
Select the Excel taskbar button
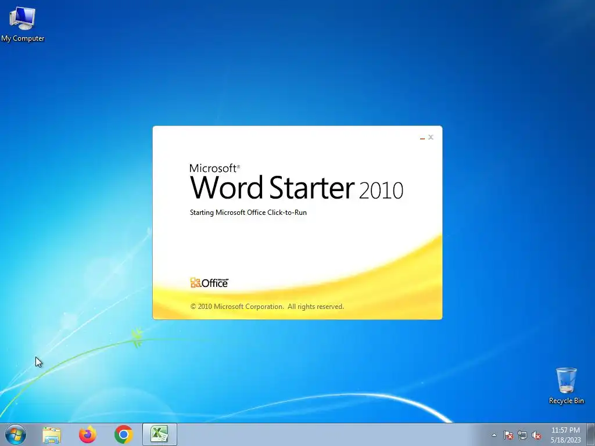160,434
